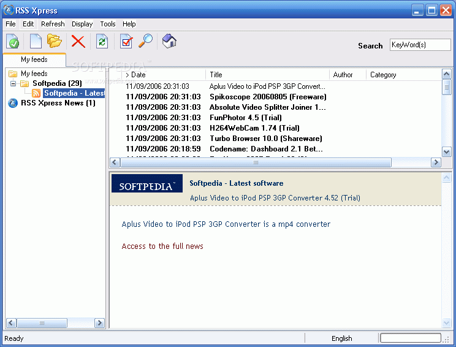
Task: Click the feed tree scroll right arrow
Action: pyautogui.click(x=99, y=323)
